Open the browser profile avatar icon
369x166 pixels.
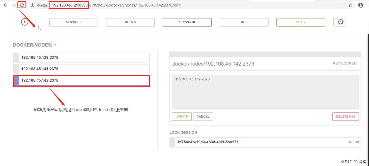click(x=361, y=5)
